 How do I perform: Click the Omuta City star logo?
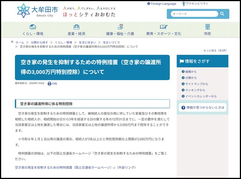23,11
